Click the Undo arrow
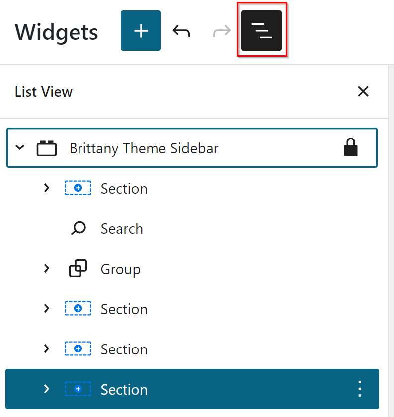The height and width of the screenshot is (417, 394). [181, 31]
